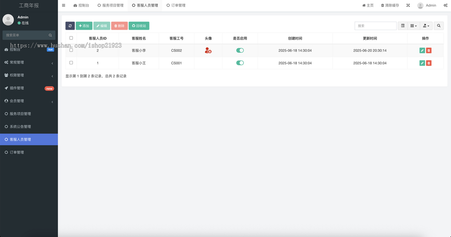Open 控制台 in the sidebar

tap(29, 49)
